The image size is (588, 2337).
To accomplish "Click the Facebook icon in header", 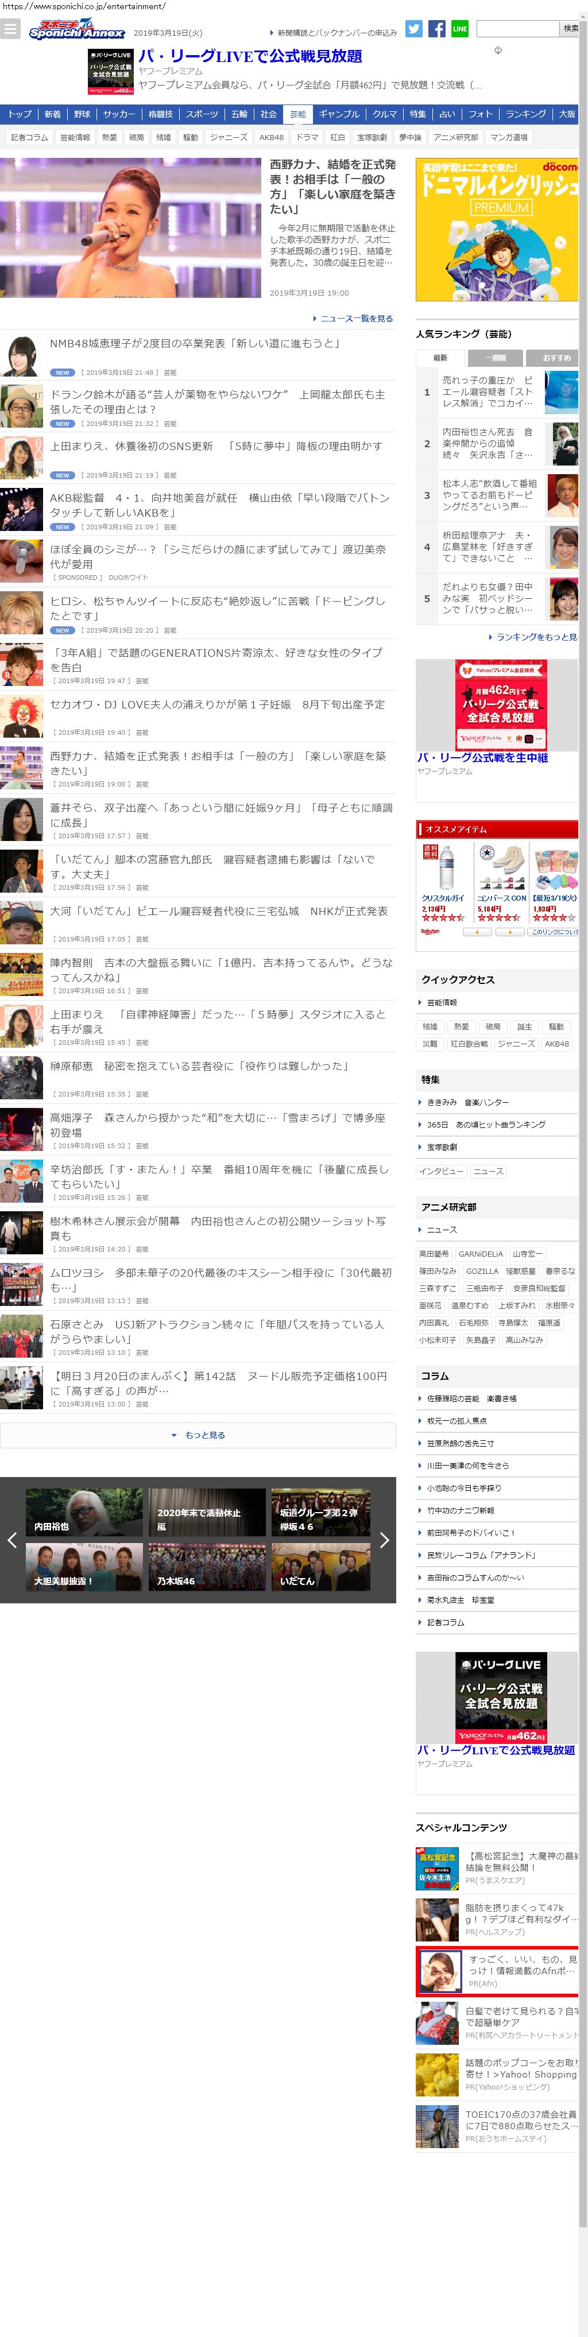I will click(436, 29).
